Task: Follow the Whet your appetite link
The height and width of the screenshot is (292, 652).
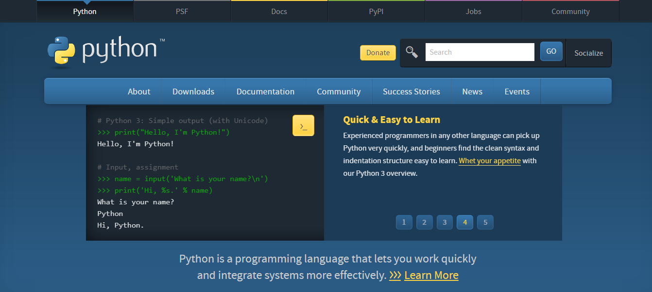Action: [489, 160]
